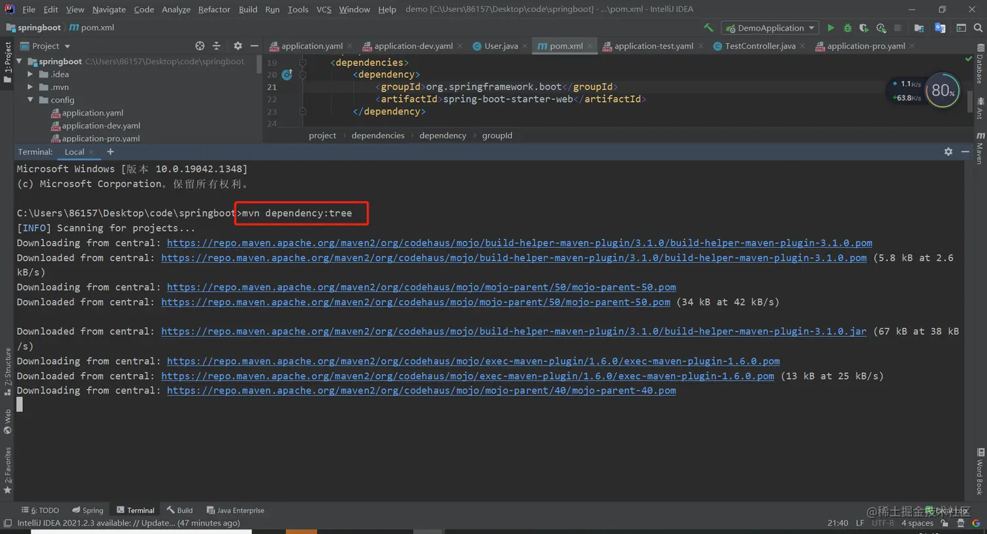Toggle the Build tool window button
Image resolution: width=987 pixels, height=534 pixels.
tap(180, 510)
